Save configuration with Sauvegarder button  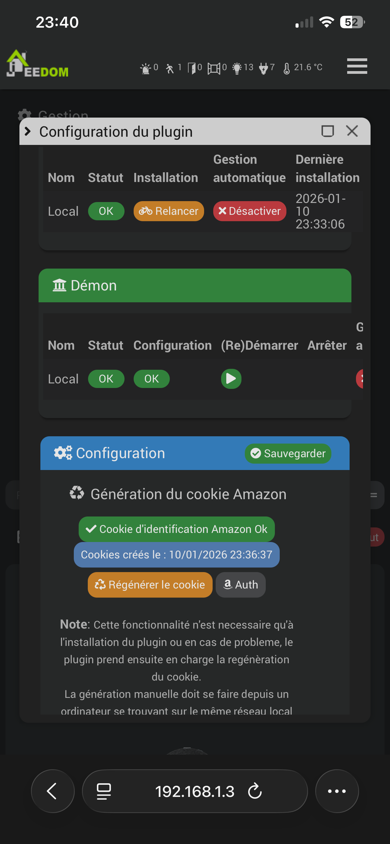click(x=288, y=454)
